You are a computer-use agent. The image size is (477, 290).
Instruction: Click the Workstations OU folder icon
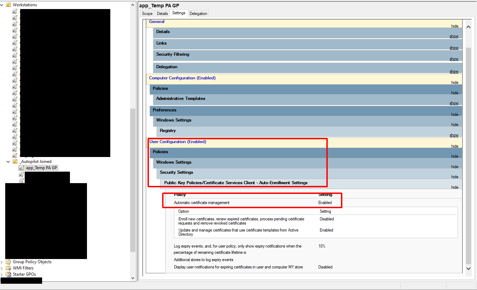point(8,5)
